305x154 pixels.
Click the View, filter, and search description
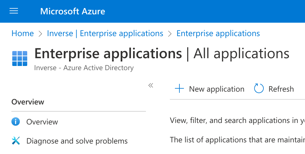click(x=234, y=121)
